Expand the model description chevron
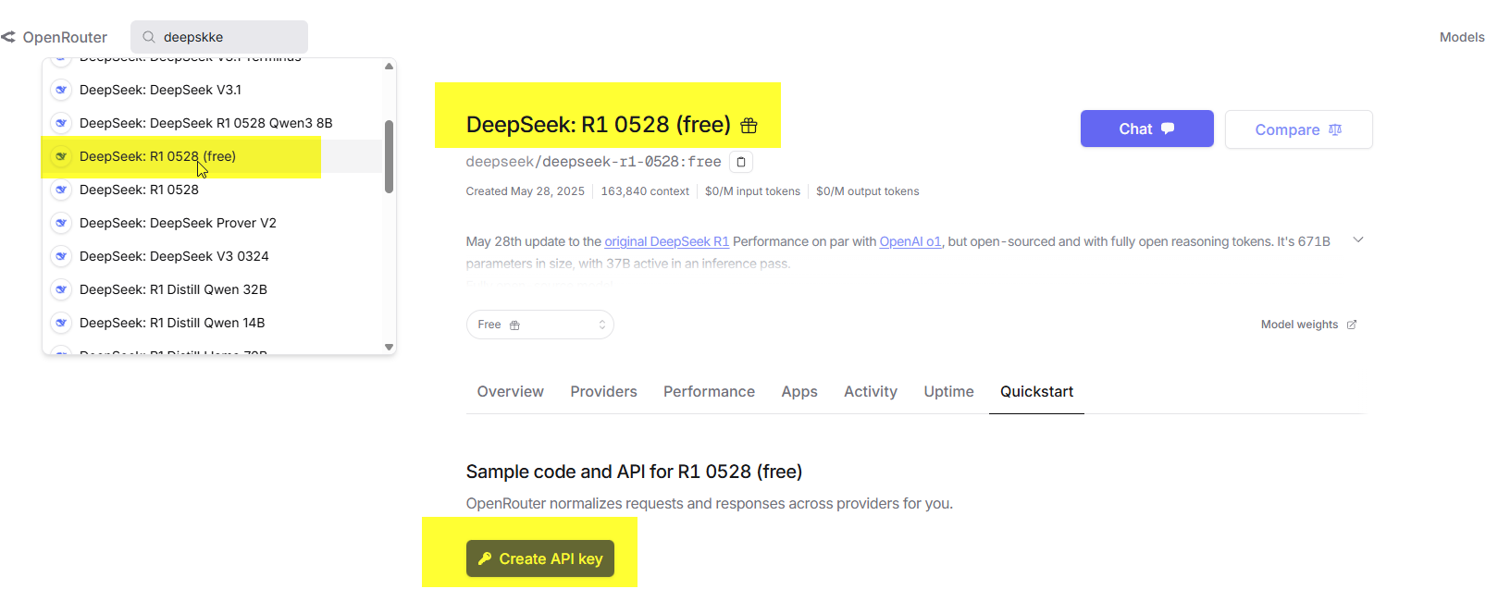This screenshot has width=1498, height=601. click(1358, 240)
